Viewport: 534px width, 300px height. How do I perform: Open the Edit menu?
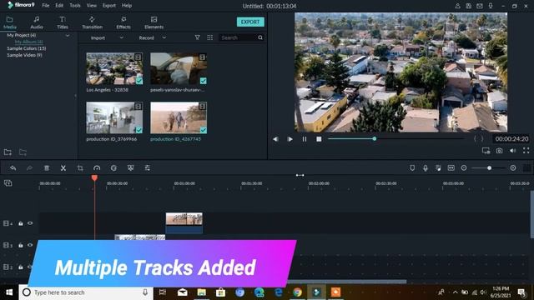[59, 6]
